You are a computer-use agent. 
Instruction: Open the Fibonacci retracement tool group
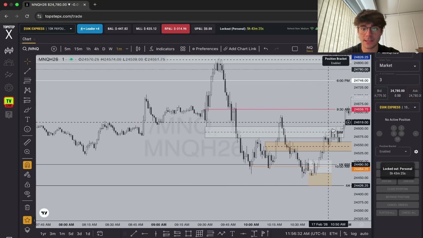click(27, 81)
